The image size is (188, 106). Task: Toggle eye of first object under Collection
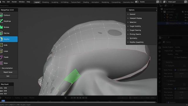186,15
